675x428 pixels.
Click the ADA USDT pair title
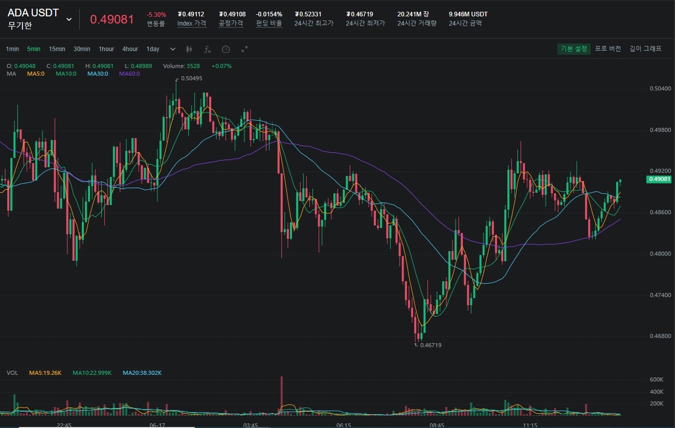(33, 13)
